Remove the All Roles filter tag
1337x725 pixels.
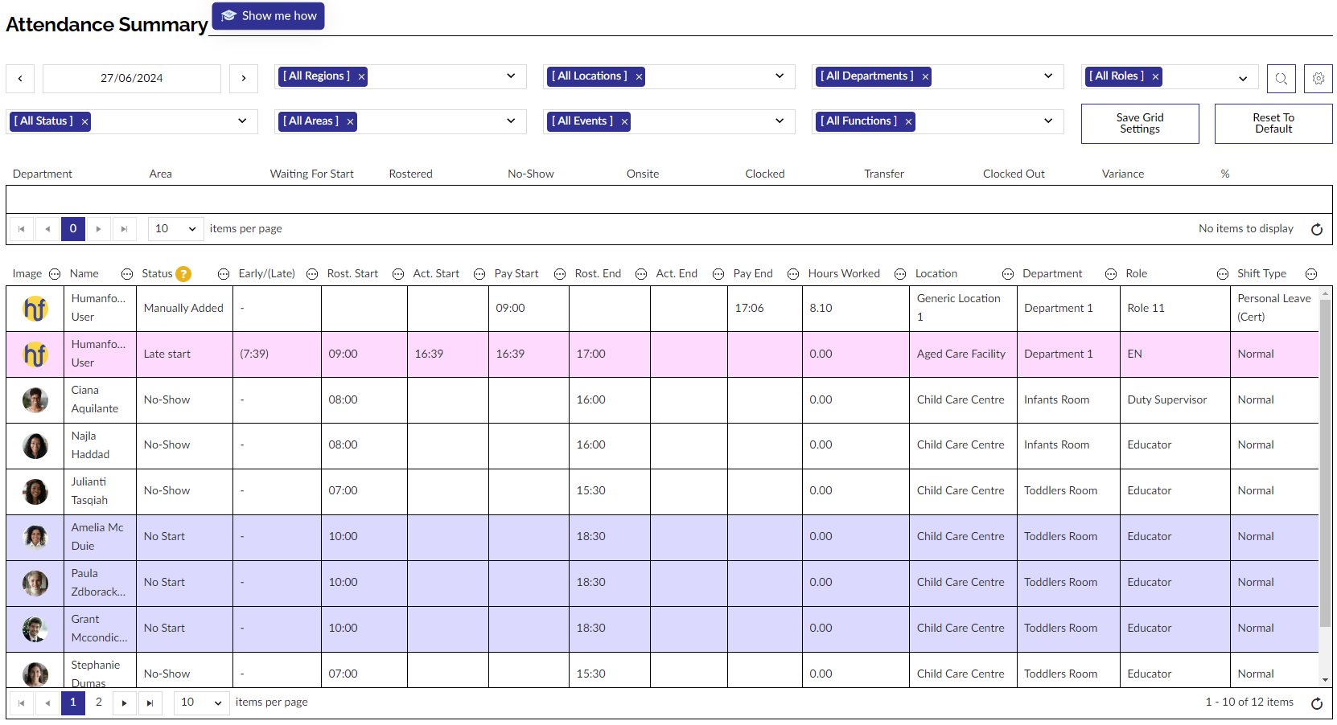coord(1155,77)
